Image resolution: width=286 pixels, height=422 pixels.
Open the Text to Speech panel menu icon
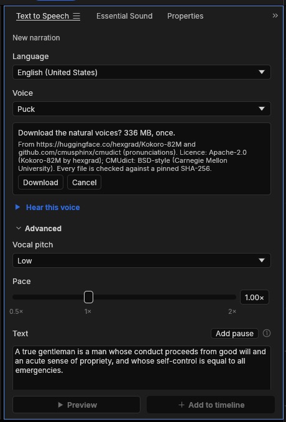76,16
